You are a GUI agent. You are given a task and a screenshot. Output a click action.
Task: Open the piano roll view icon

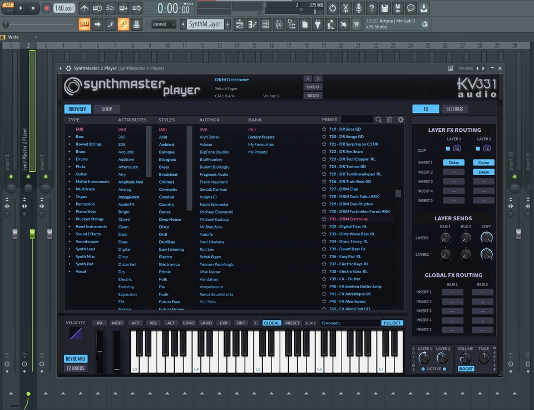253,24
